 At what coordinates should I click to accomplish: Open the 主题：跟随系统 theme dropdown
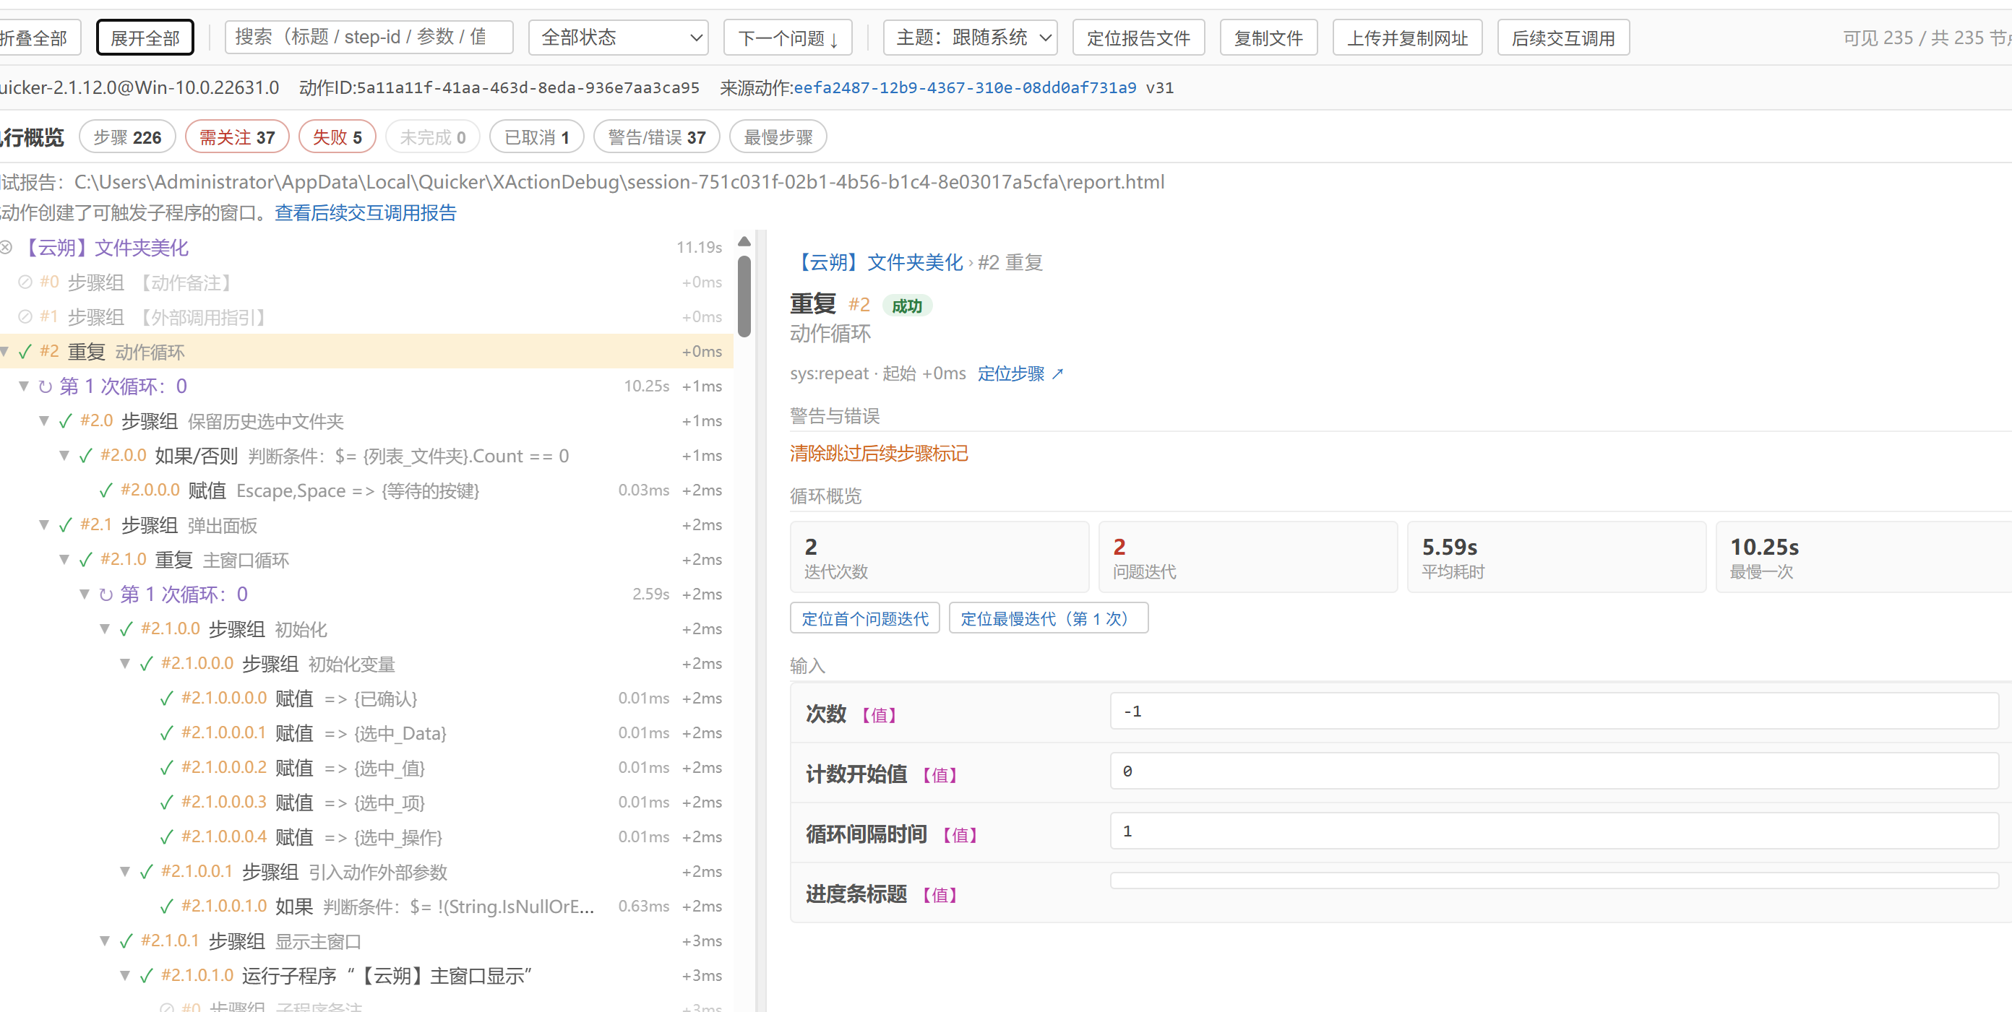pyautogui.click(x=970, y=38)
